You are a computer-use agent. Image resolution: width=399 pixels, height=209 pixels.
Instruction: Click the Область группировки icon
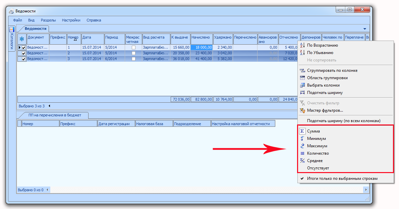(302, 78)
